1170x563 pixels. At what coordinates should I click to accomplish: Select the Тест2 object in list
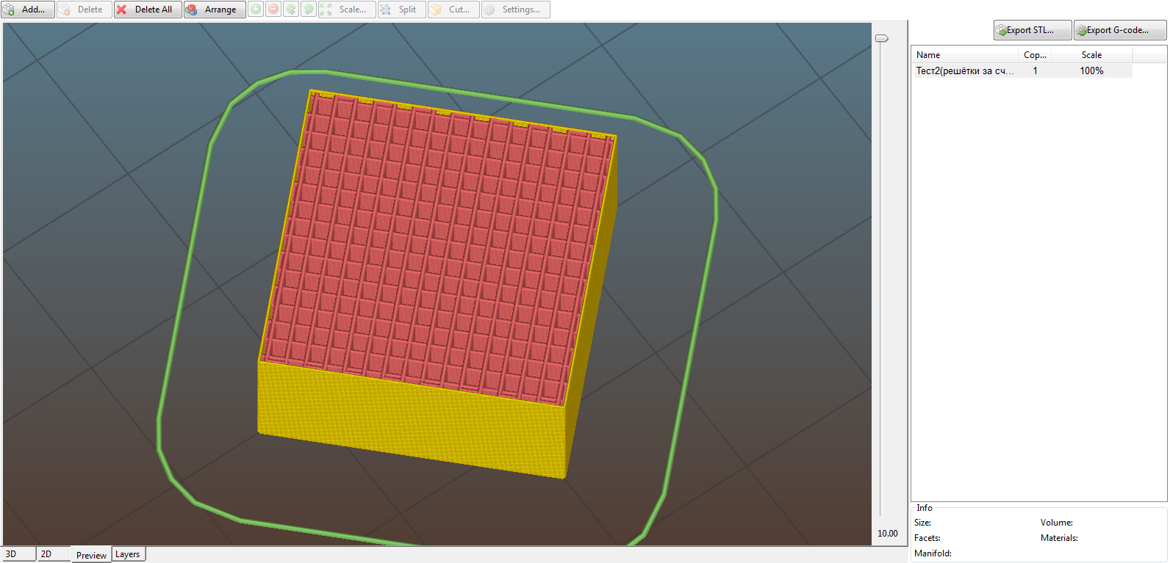tap(964, 71)
